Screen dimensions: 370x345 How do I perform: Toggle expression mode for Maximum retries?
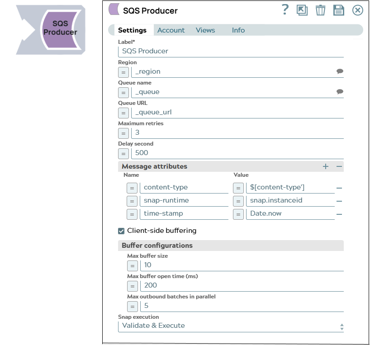123,133
